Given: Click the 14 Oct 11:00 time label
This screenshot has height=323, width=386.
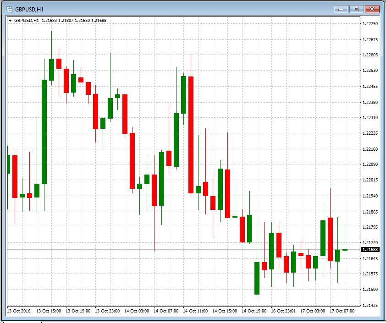Looking at the screenshot, I should pyautogui.click(x=195, y=311).
